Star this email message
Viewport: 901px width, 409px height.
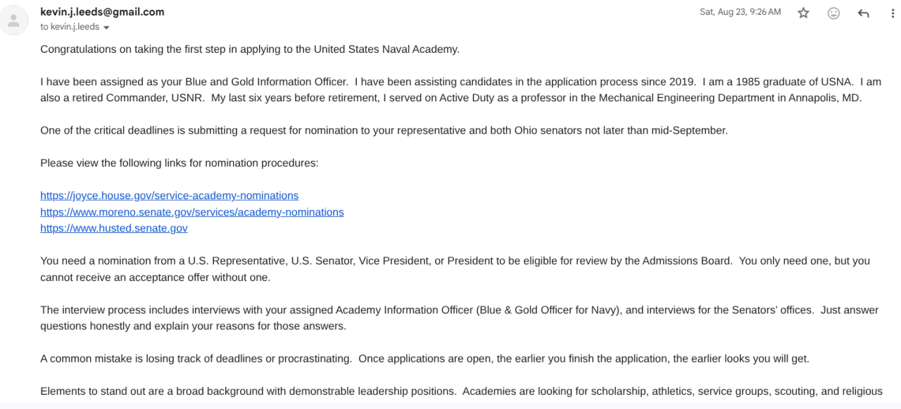803,13
